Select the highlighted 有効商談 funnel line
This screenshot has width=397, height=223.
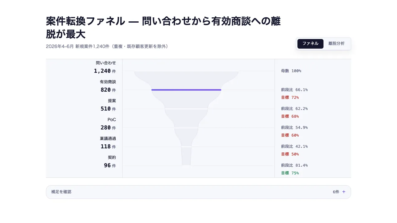click(x=186, y=90)
